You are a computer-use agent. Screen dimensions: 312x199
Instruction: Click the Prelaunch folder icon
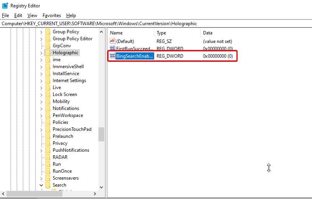coord(48,136)
